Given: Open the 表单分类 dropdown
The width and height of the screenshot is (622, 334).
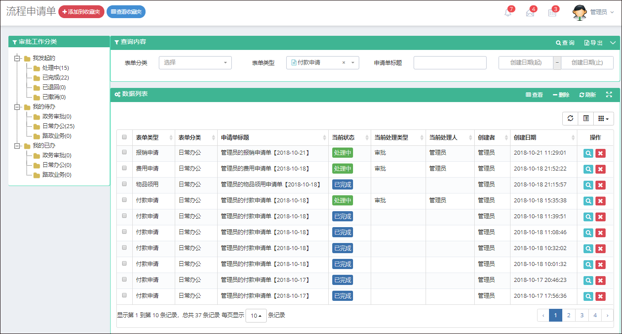Looking at the screenshot, I should (x=195, y=63).
